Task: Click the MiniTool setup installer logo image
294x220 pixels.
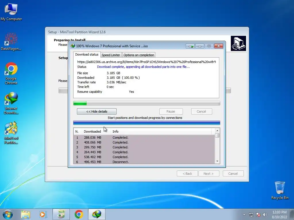Action: pos(238,44)
